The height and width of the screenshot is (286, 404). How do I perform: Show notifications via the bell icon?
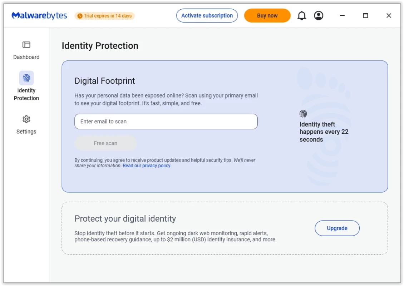pos(302,16)
